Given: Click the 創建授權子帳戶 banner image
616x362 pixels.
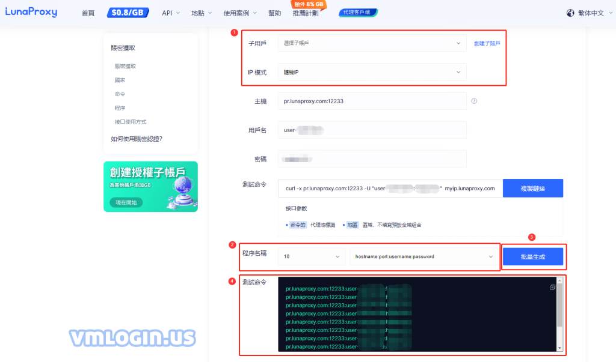Looking at the screenshot, I should click(150, 187).
